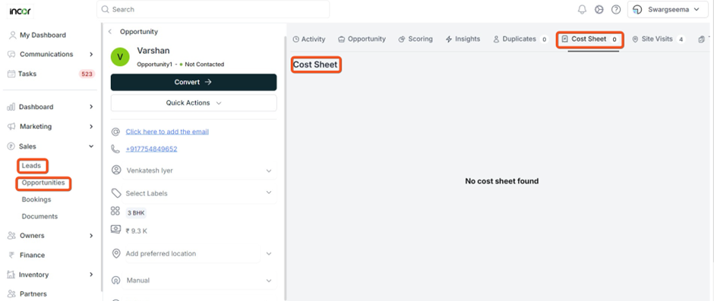Open the Venkatesh Iyer owner dropdown
This screenshot has height=301, width=714.
tap(268, 171)
